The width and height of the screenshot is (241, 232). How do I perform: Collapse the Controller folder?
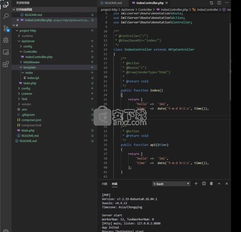[x=54, y=52]
